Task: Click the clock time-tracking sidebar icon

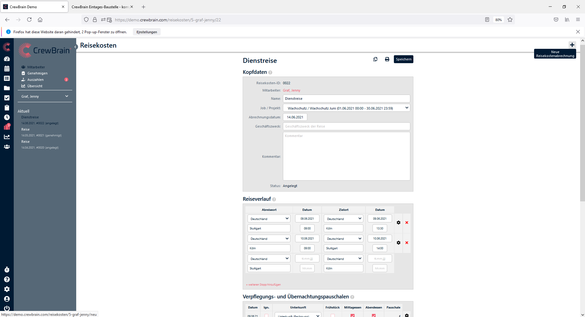Action: click(x=7, y=117)
